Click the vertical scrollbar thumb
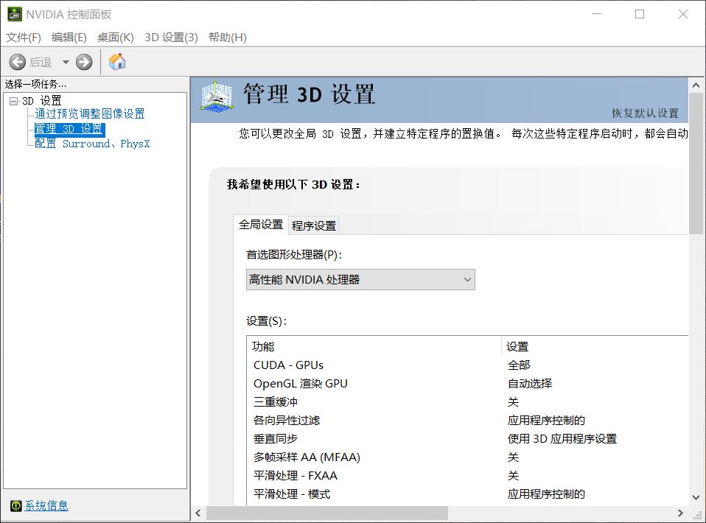The width and height of the screenshot is (706, 523). (696, 164)
